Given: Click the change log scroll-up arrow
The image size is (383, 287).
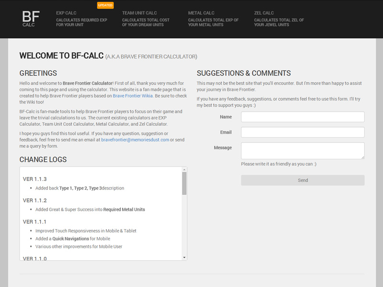Looking at the screenshot, I should pos(184,169).
